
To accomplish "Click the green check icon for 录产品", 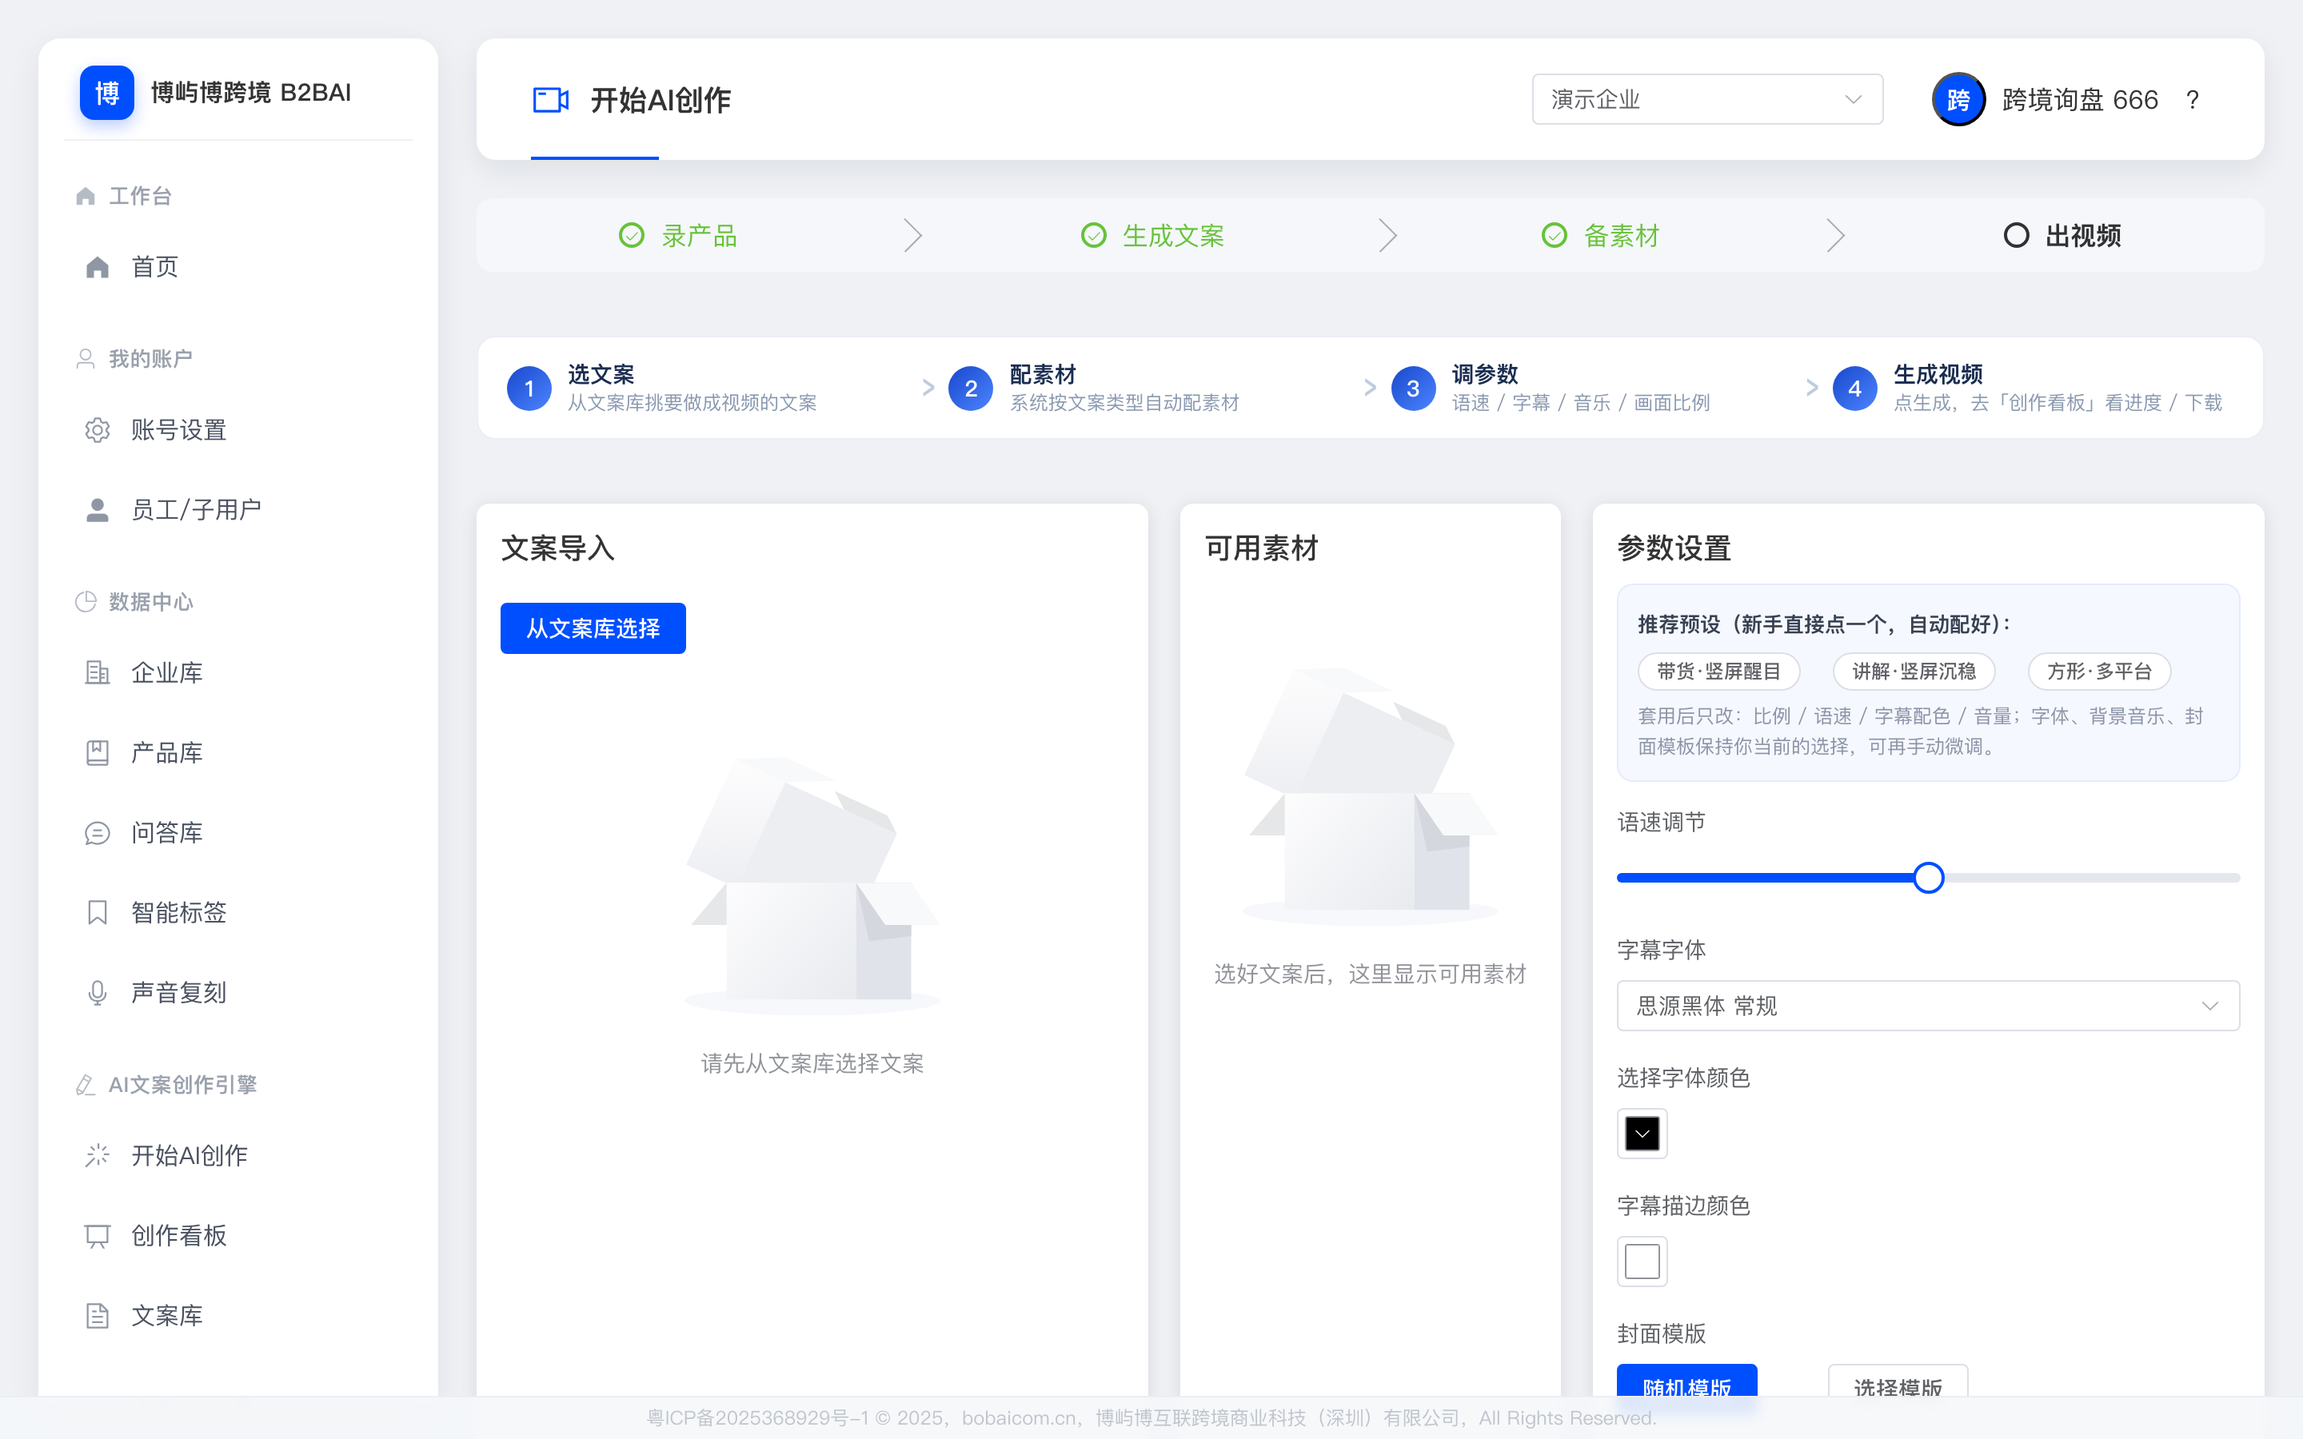I will [x=632, y=235].
